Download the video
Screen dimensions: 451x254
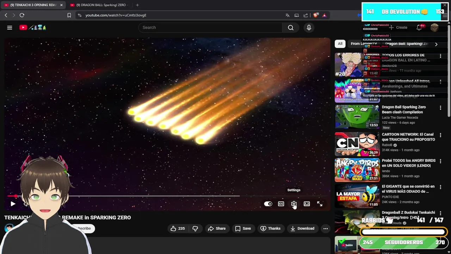point(302,229)
